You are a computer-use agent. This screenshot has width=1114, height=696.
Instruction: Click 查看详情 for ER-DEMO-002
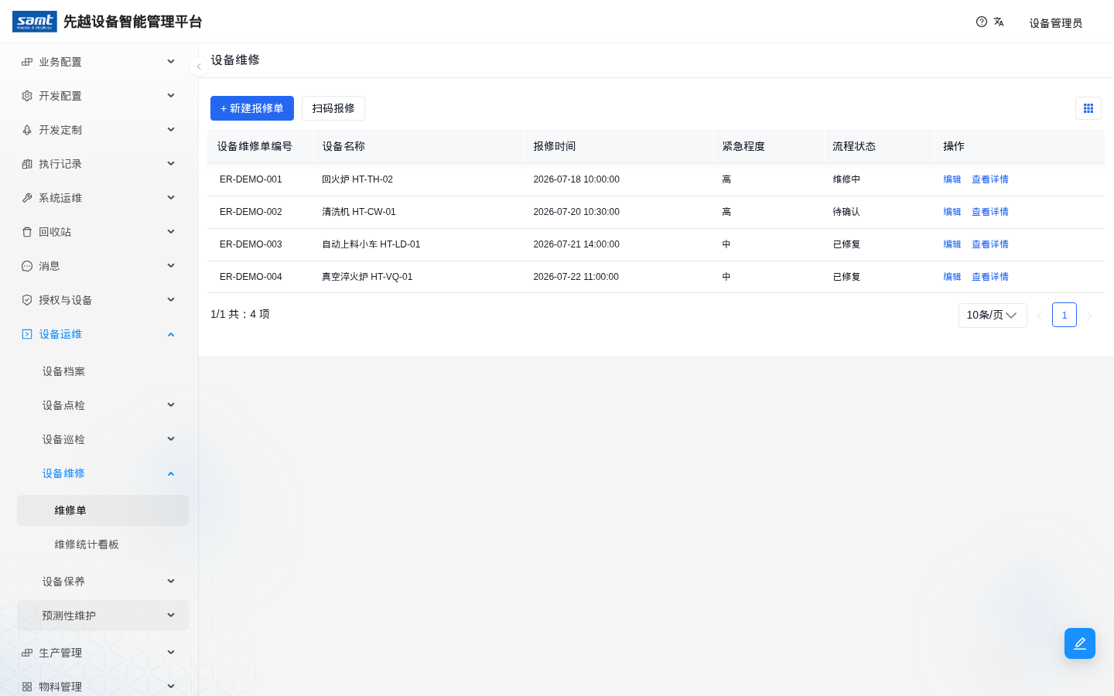pos(990,212)
